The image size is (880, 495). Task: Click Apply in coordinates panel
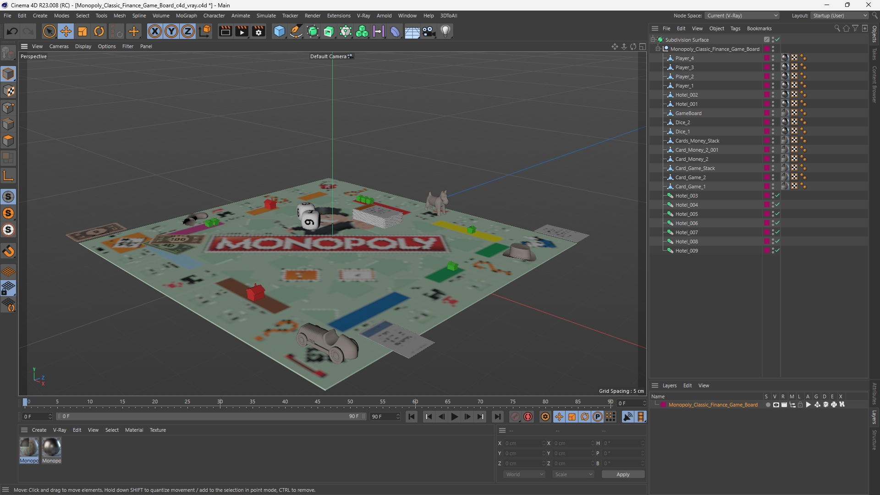[623, 474]
